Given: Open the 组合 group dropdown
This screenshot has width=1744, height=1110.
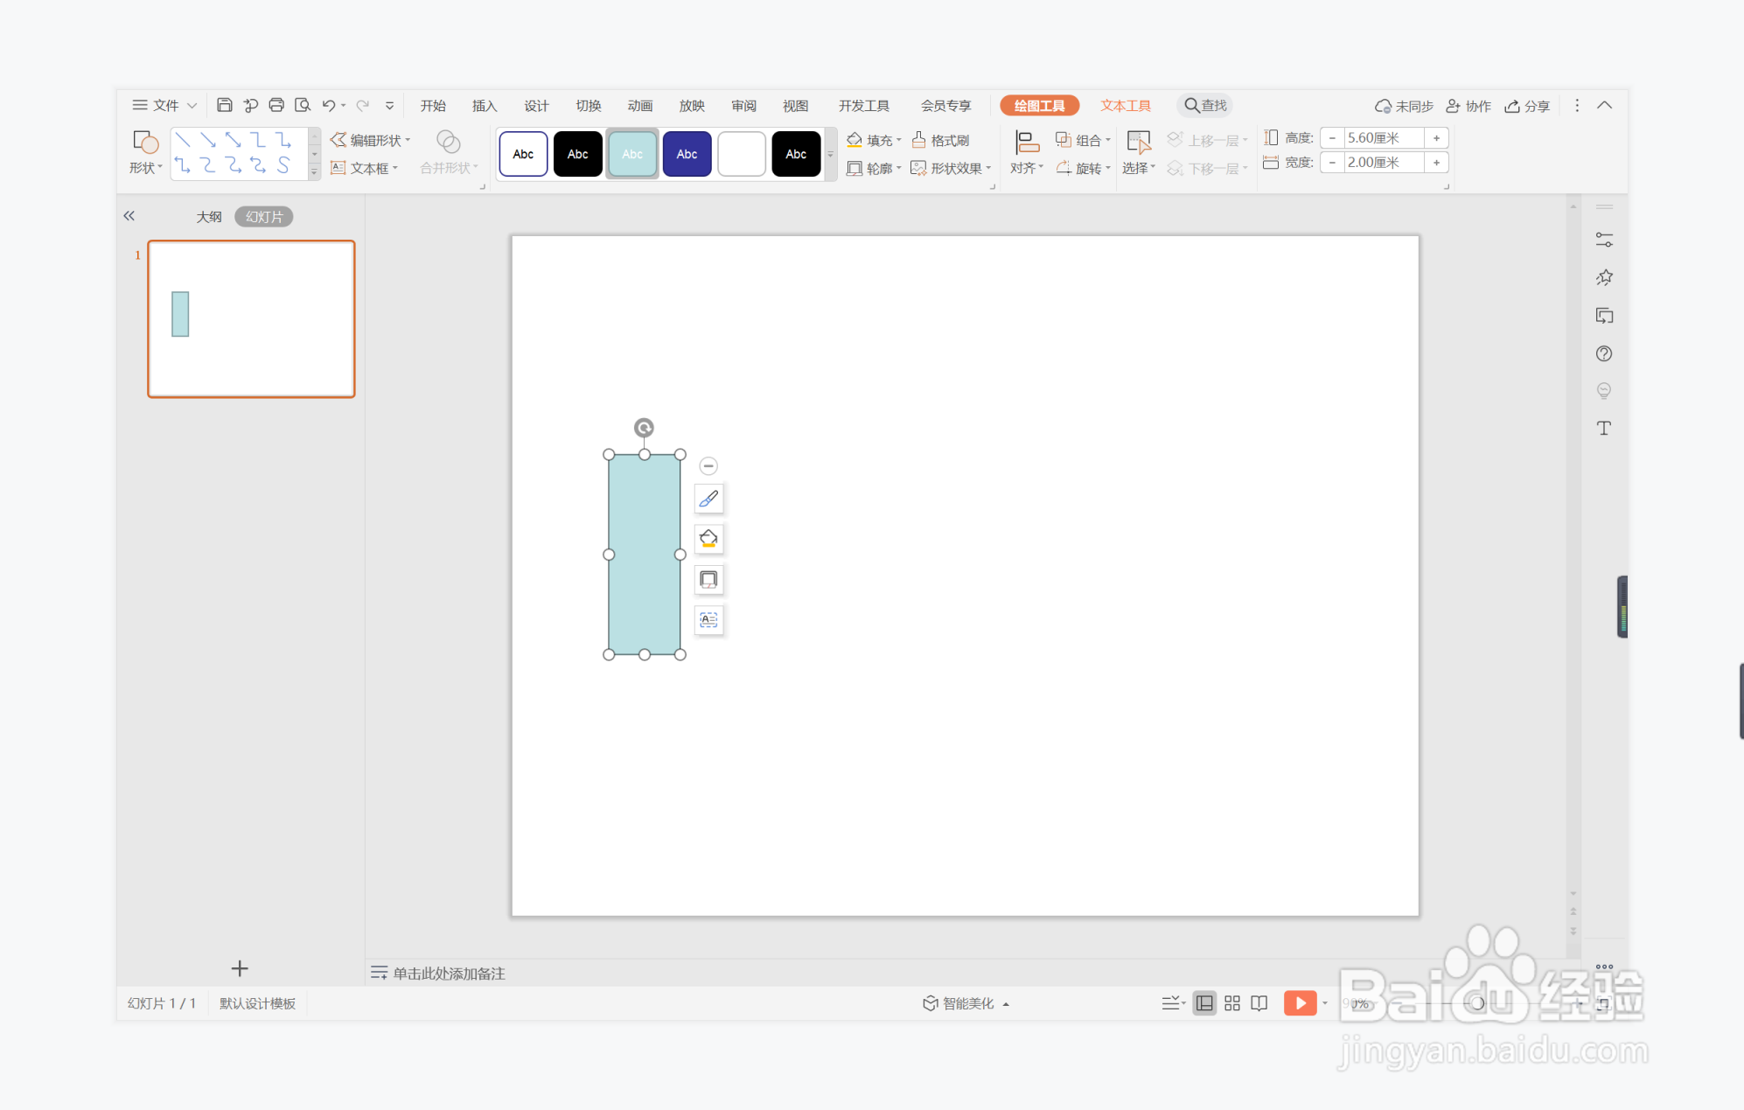Looking at the screenshot, I should click(1084, 140).
